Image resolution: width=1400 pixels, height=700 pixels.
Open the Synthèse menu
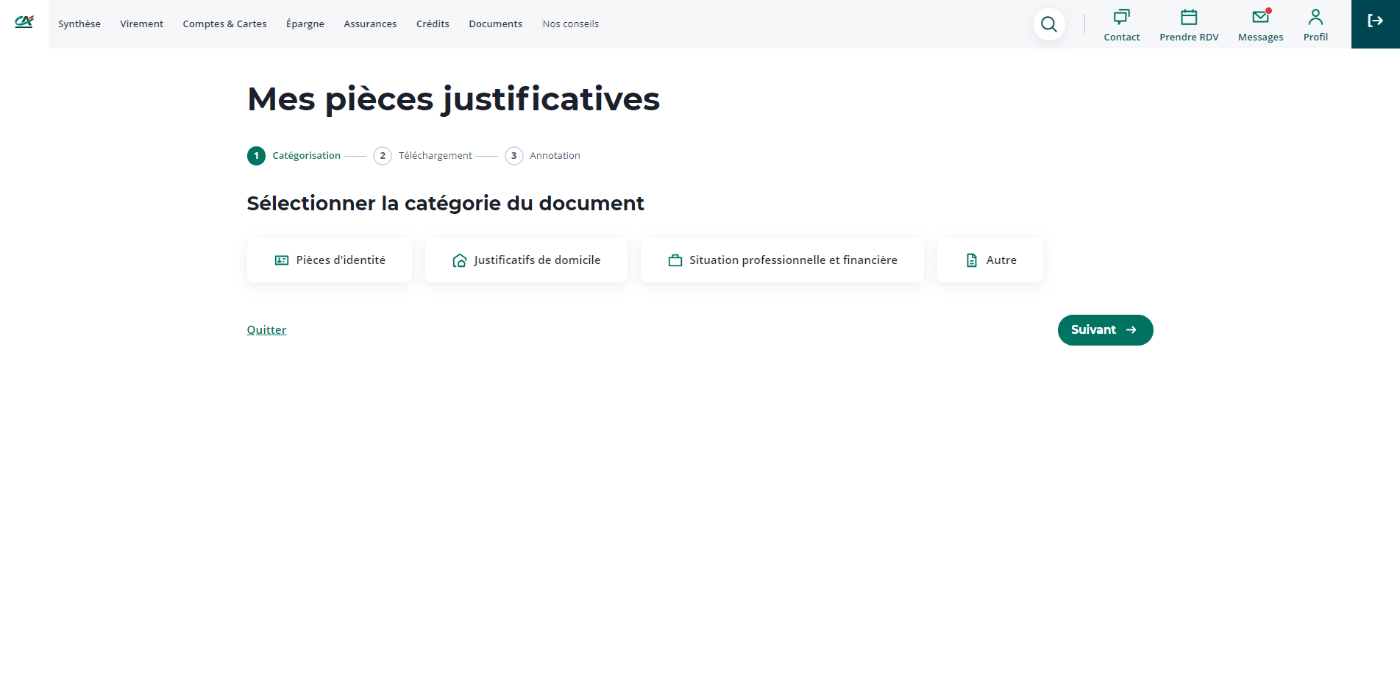[79, 24]
